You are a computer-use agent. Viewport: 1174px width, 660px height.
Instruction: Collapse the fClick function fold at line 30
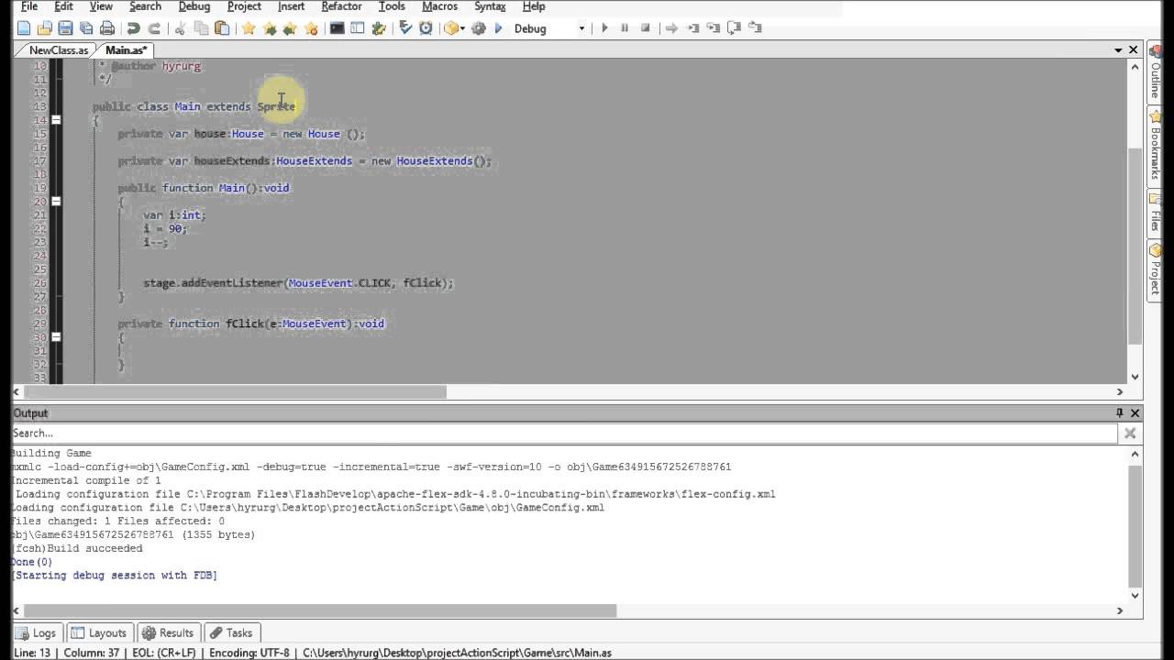pos(56,337)
